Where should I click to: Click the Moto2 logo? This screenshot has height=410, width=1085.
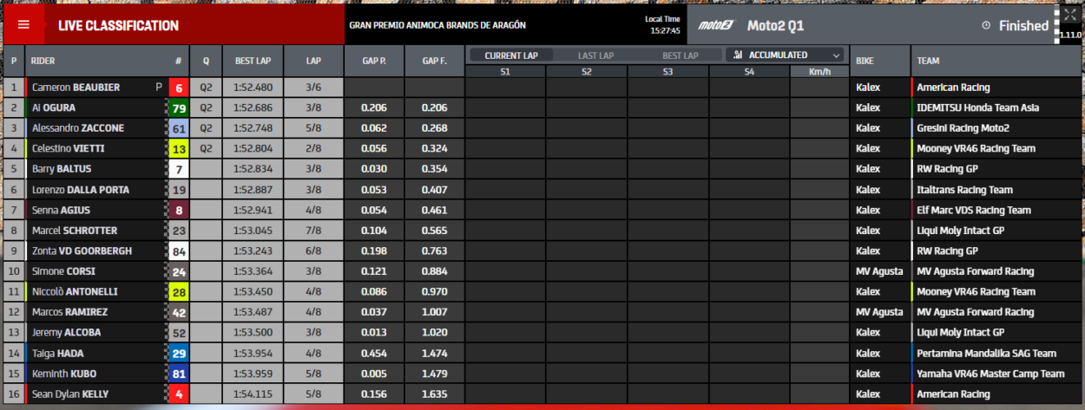[717, 25]
